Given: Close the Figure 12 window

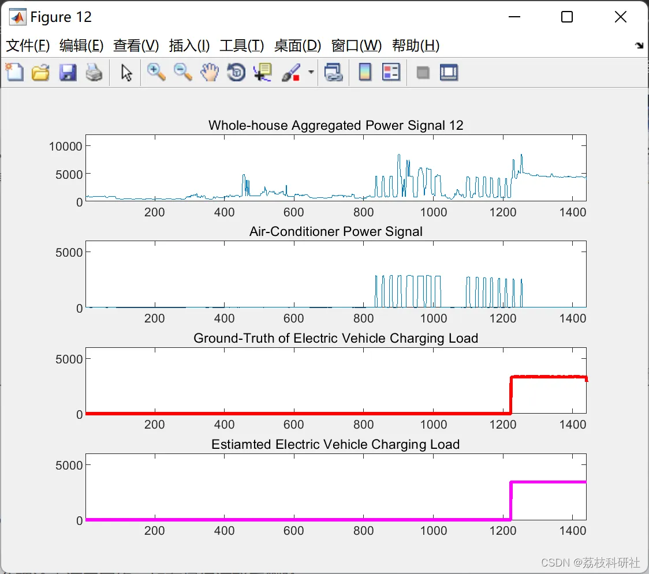Looking at the screenshot, I should pos(621,17).
